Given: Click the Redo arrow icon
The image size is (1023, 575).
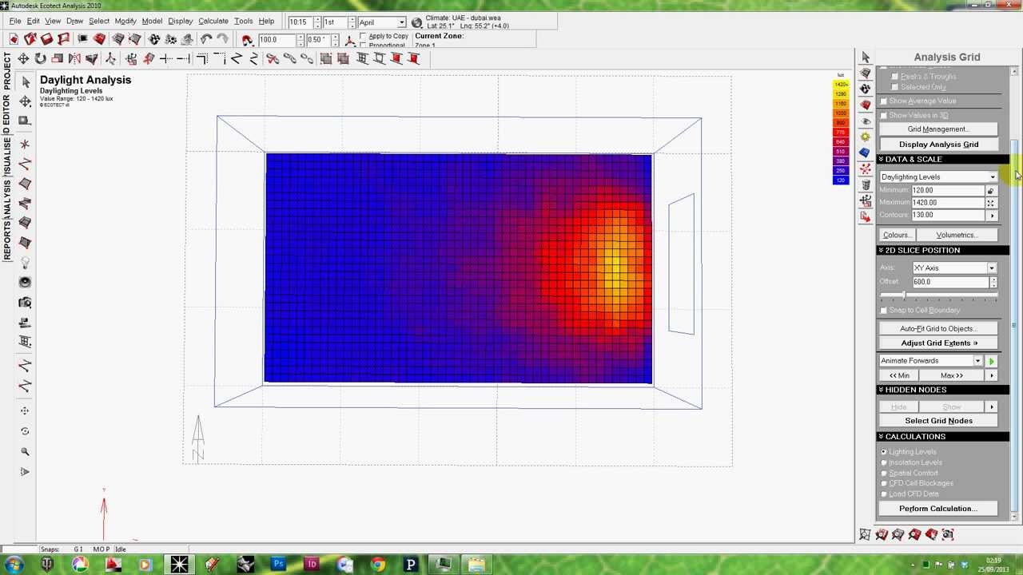Looking at the screenshot, I should tap(222, 39).
